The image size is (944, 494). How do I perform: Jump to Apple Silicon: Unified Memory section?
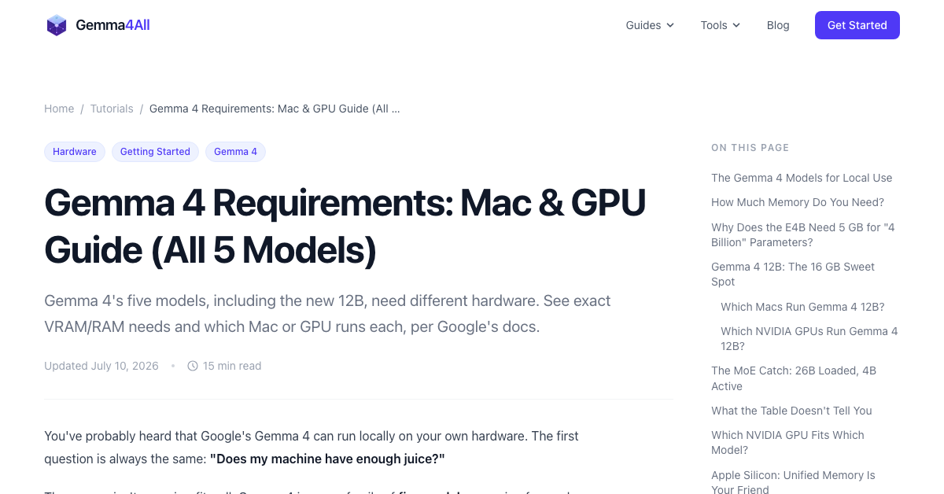point(793,482)
